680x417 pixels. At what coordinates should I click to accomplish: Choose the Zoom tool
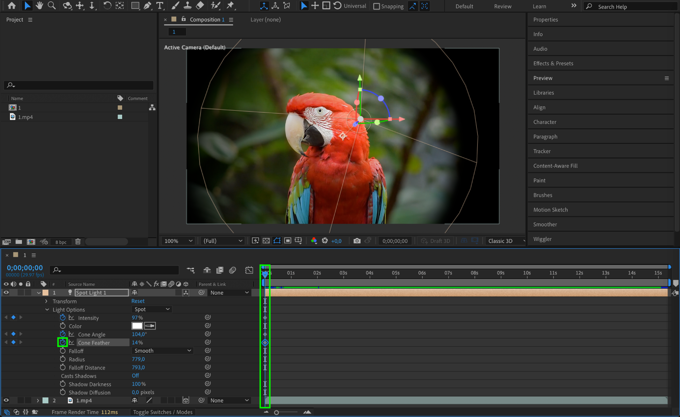pyautogui.click(x=51, y=6)
